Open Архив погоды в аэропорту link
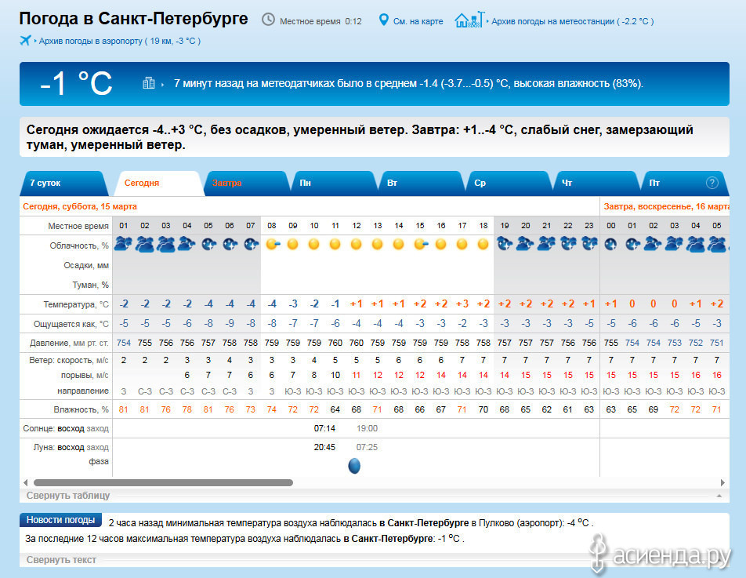The image size is (746, 578). (119, 41)
